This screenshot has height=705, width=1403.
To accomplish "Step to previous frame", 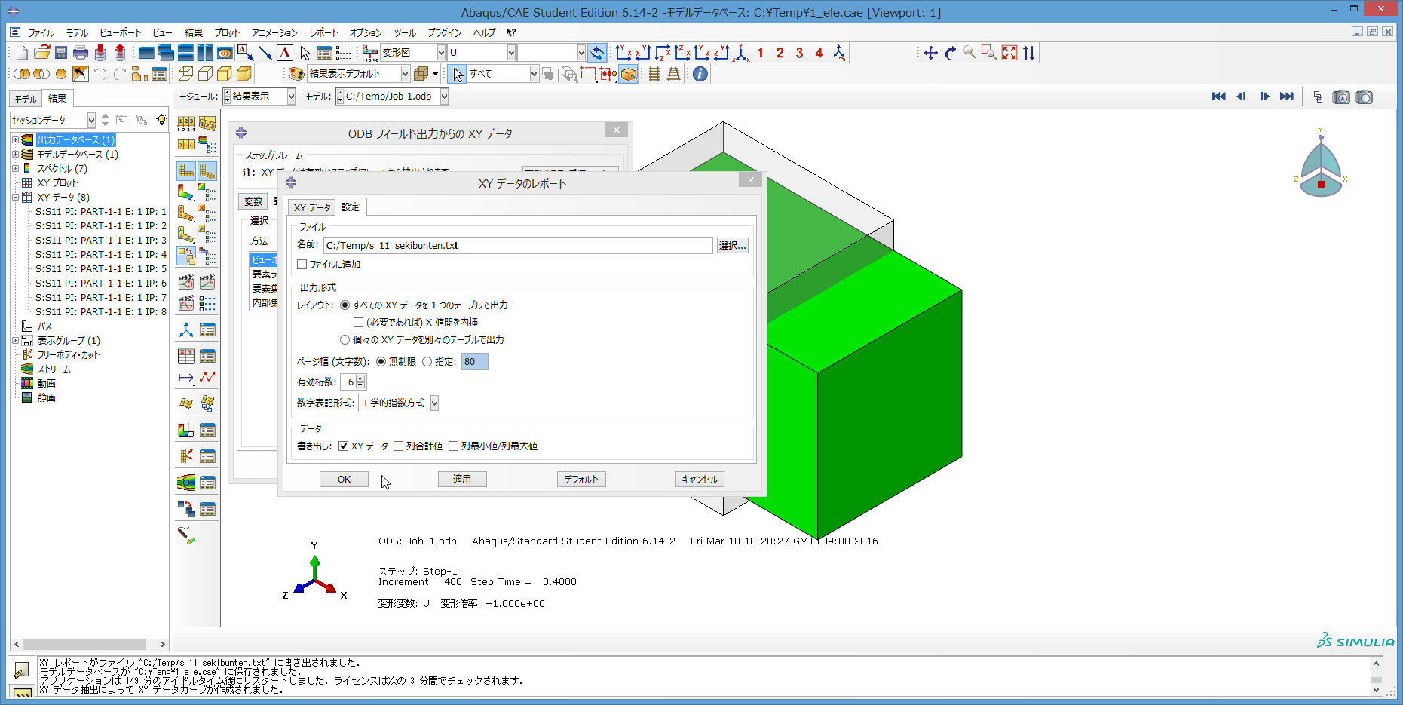I will pos(1241,97).
